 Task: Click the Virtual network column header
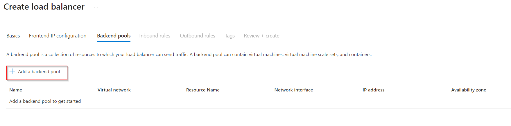pyautogui.click(x=114, y=90)
